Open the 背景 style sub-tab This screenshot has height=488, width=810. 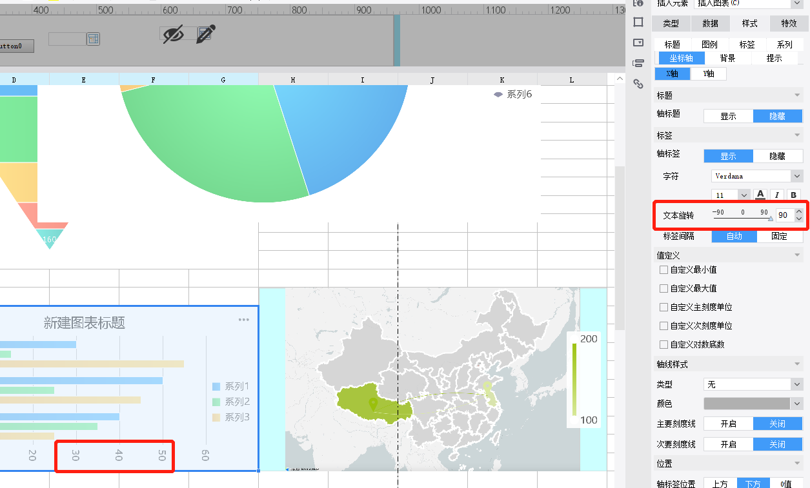coord(727,58)
